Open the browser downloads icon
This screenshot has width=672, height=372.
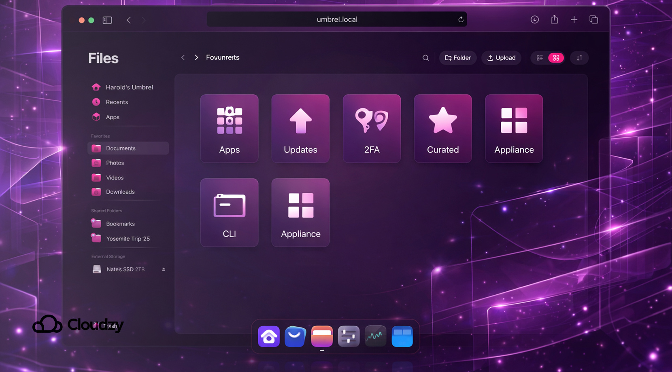click(534, 19)
